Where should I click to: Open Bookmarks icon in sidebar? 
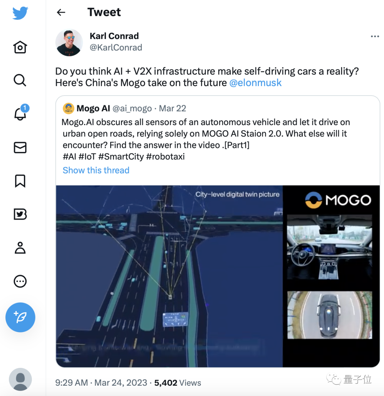(20, 181)
